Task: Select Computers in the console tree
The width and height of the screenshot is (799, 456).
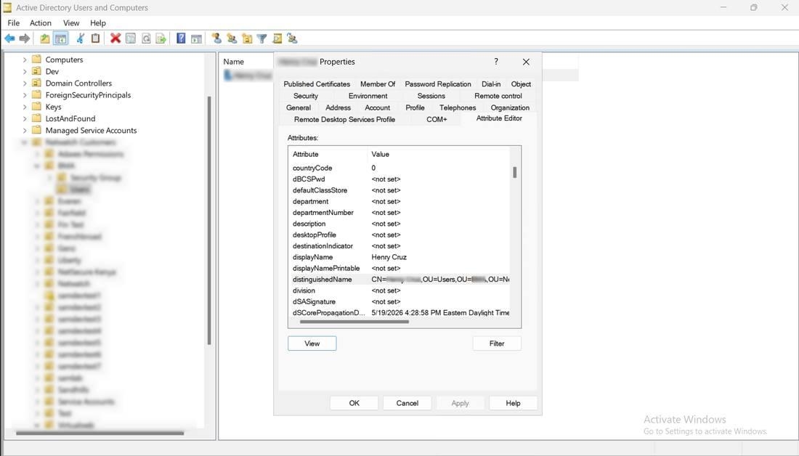Action: click(64, 60)
